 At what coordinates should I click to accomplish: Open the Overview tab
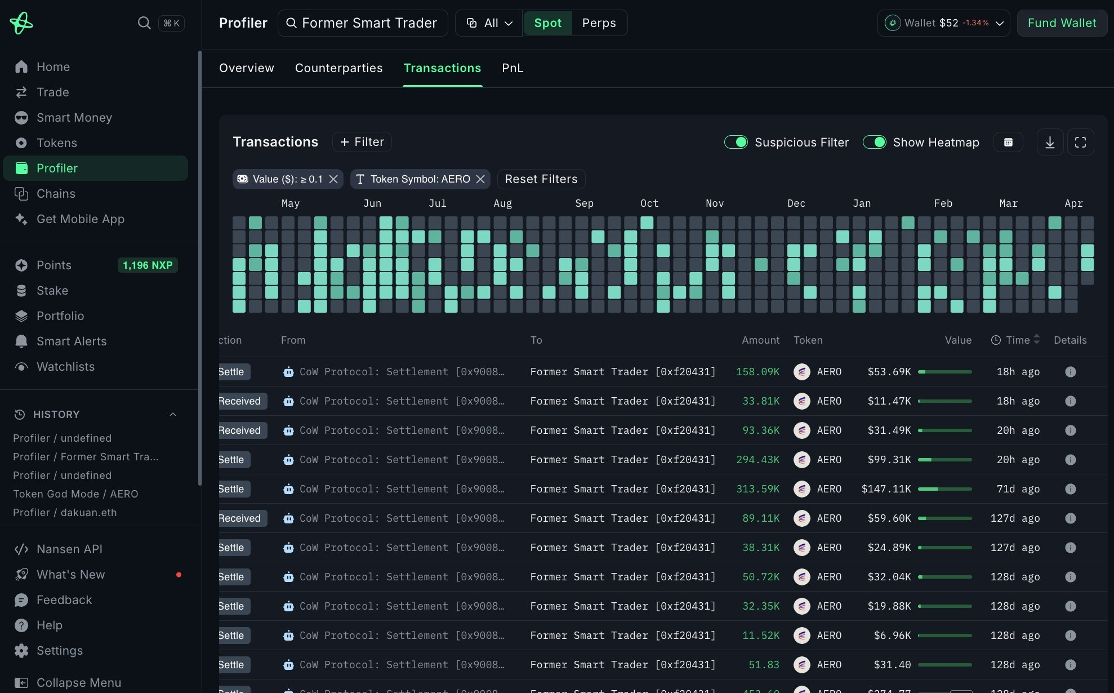(x=247, y=68)
